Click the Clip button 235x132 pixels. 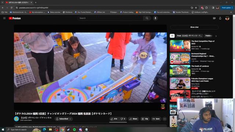(145, 119)
